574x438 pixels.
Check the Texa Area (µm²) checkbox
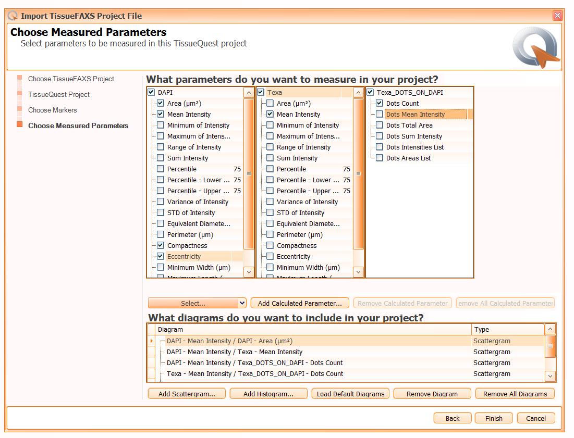270,103
